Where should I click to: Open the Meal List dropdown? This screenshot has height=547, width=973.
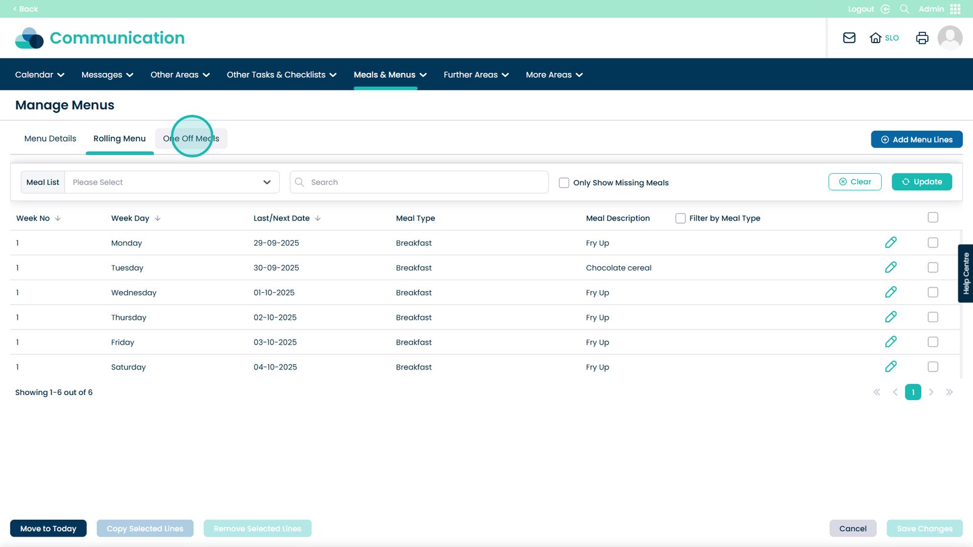click(171, 182)
